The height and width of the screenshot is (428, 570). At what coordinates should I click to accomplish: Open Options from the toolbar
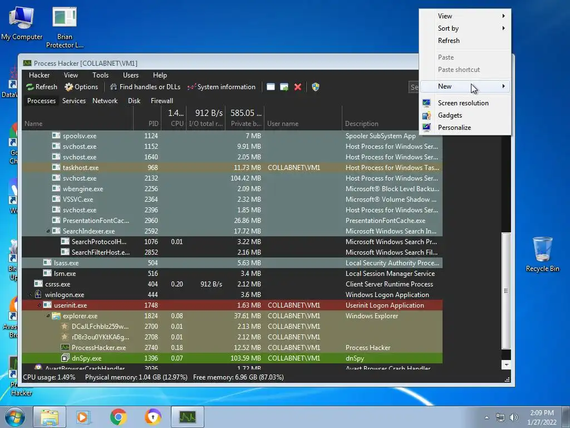coord(81,87)
